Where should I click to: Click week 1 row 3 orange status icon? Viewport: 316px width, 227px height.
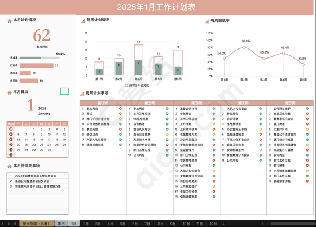(x=120, y=119)
